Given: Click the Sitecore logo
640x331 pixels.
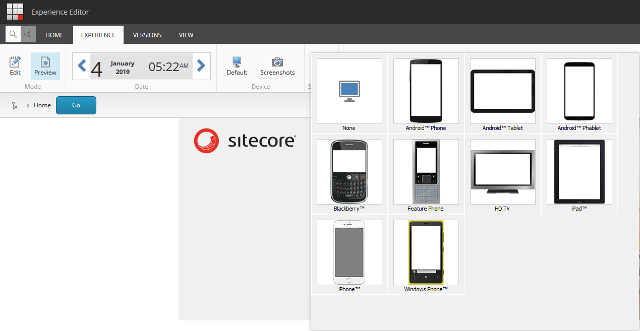Looking at the screenshot, I should pos(245,141).
